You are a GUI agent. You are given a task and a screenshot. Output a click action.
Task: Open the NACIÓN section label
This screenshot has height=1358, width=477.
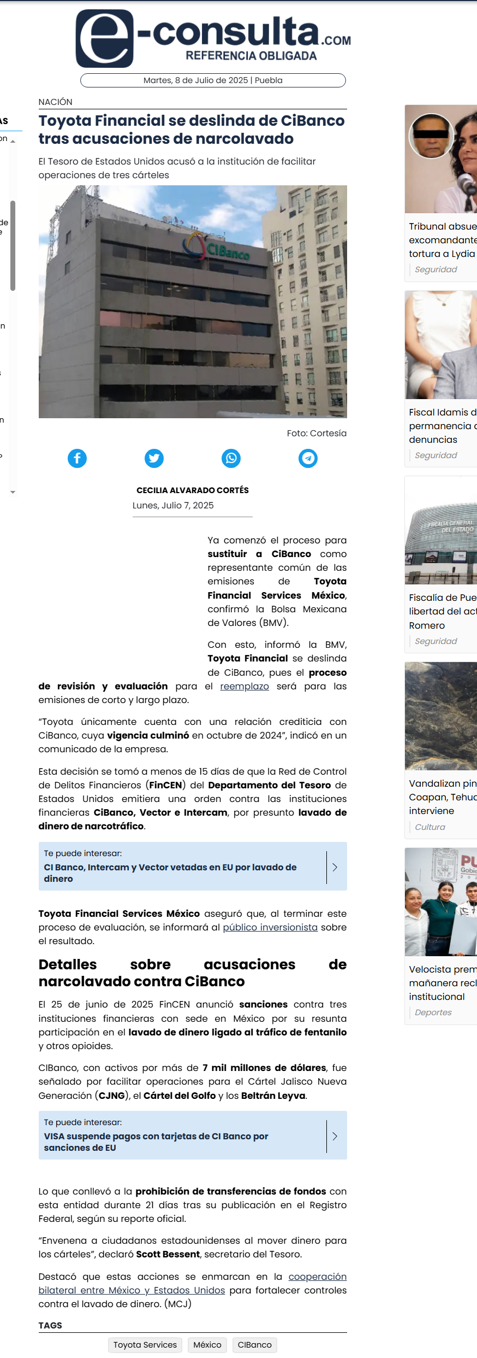pyautogui.click(x=55, y=102)
